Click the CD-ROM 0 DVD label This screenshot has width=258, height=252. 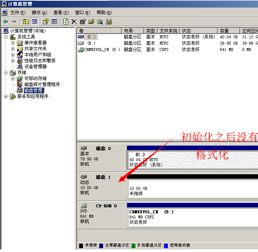(x=101, y=215)
